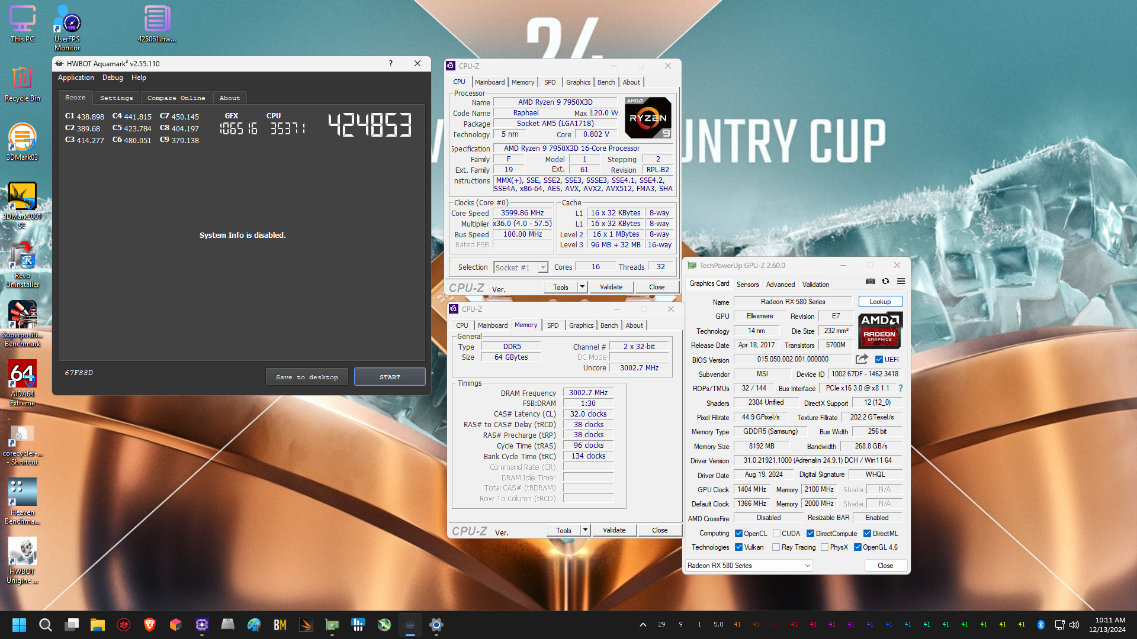Toggle CUDA checkbox
Viewport: 1137px width, 639px height.
(x=776, y=533)
